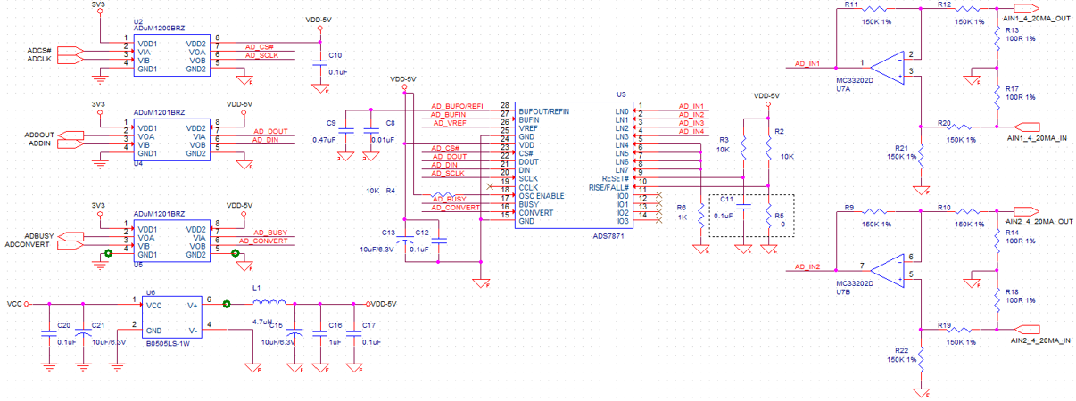Click the C21 designator label
Image resolution: width=1076 pixels, height=401 pixels.
(98, 325)
